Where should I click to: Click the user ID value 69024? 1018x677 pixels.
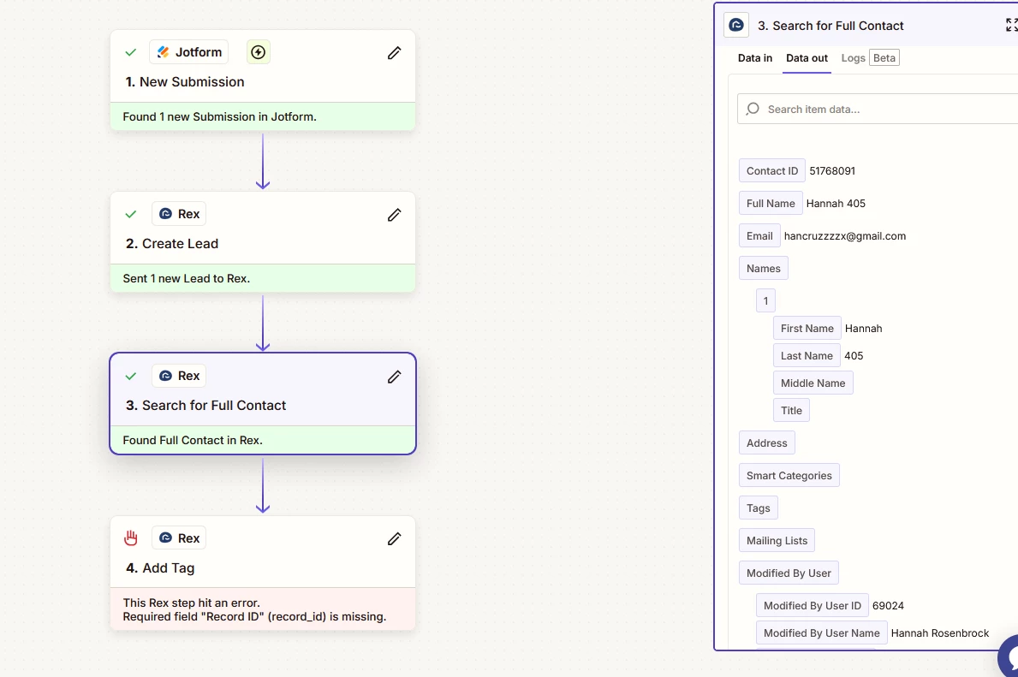pos(888,606)
